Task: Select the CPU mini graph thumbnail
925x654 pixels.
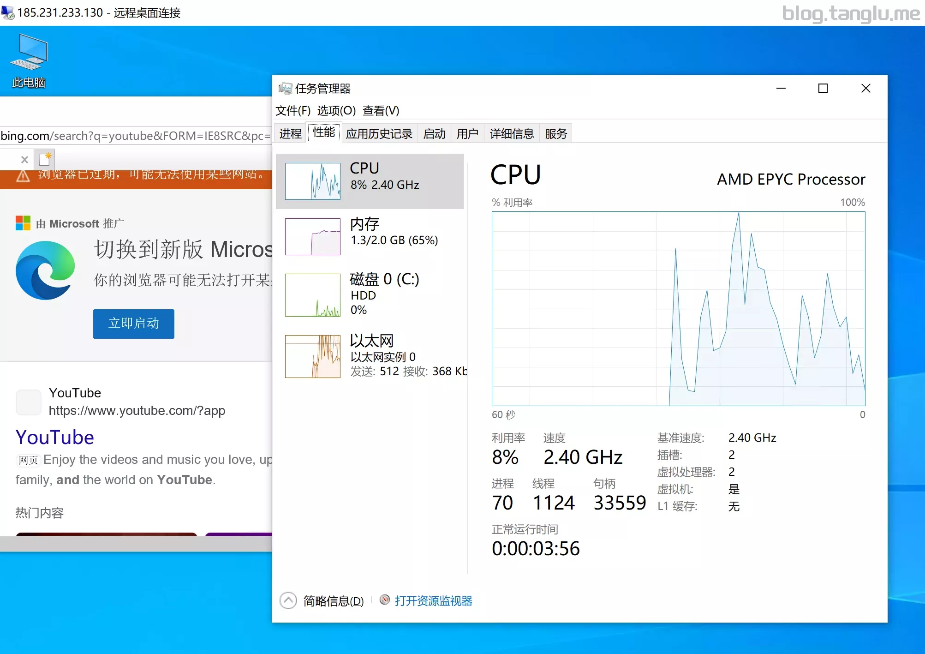Action: tap(313, 181)
